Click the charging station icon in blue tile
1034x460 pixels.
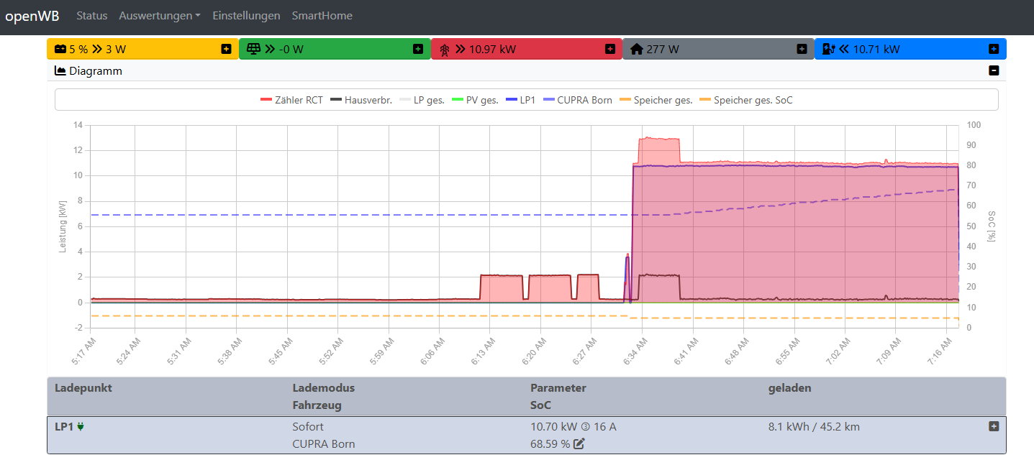[x=829, y=50]
